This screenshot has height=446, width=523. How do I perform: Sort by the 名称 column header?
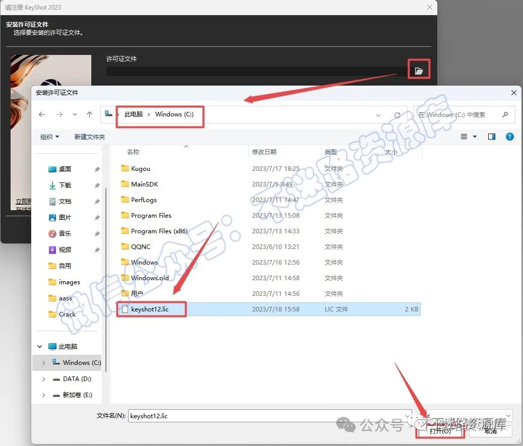tap(133, 152)
